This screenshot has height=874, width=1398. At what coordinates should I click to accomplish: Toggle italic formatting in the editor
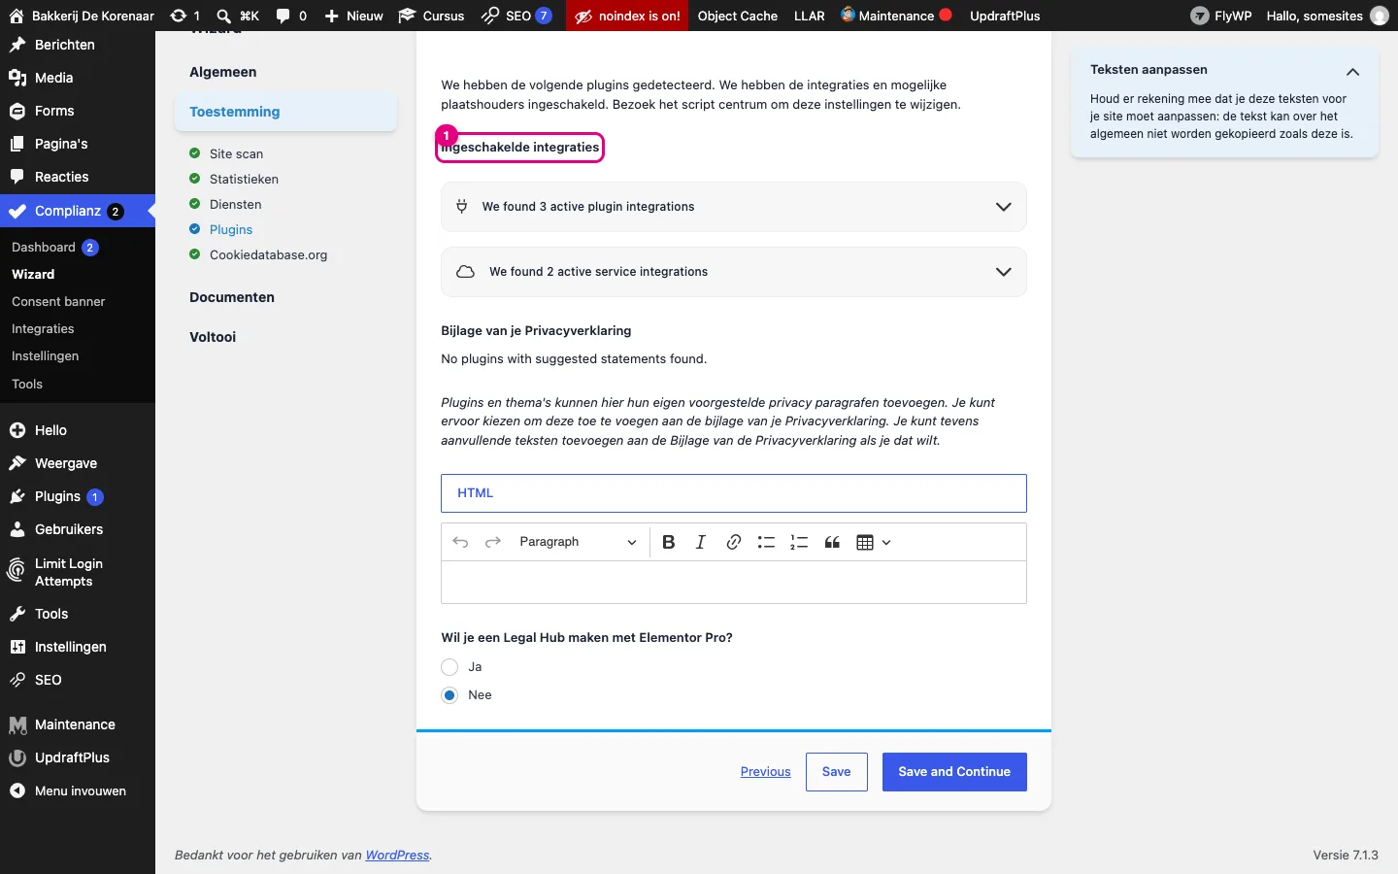[701, 542]
